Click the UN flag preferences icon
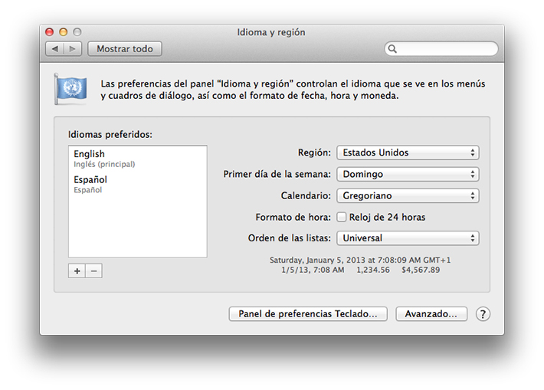544x390 pixels. click(70, 88)
